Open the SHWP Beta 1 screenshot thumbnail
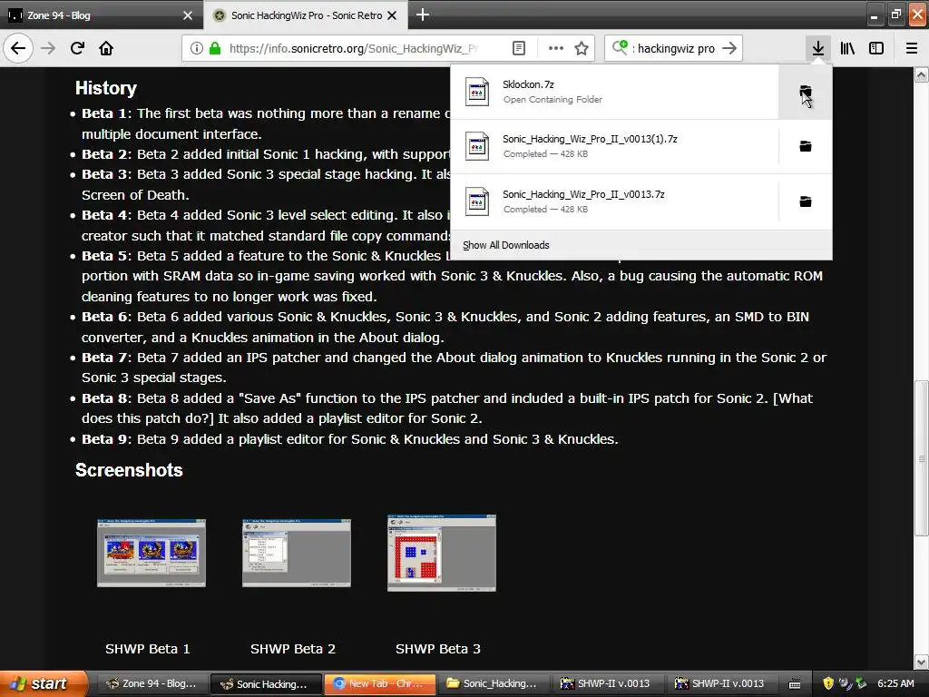This screenshot has height=697, width=929. pos(152,553)
